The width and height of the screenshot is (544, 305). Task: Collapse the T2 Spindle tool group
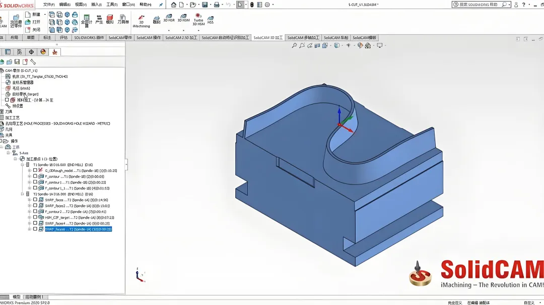tap(23, 194)
